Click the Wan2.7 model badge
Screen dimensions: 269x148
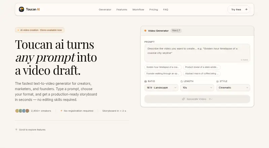click(x=176, y=31)
